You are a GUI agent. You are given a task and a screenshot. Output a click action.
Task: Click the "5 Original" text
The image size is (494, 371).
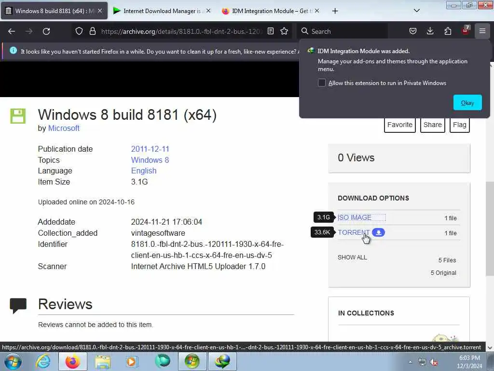(x=443, y=273)
